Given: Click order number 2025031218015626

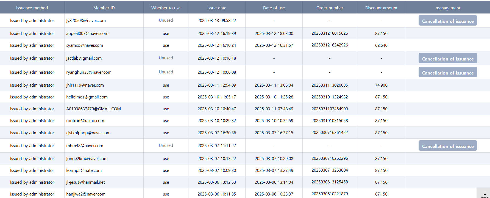Looking at the screenshot, I should (330, 33).
